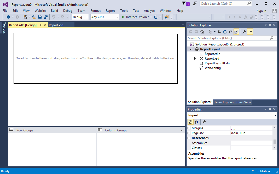Pin the Properties panel
279x174 pixels.
[x=270, y=109]
